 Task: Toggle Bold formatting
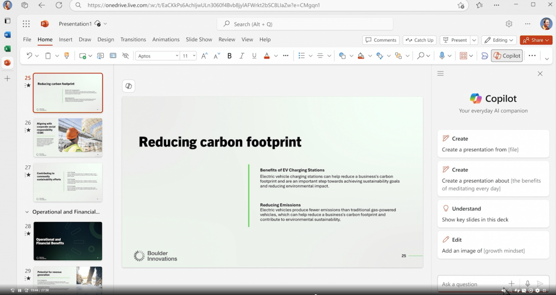click(230, 56)
